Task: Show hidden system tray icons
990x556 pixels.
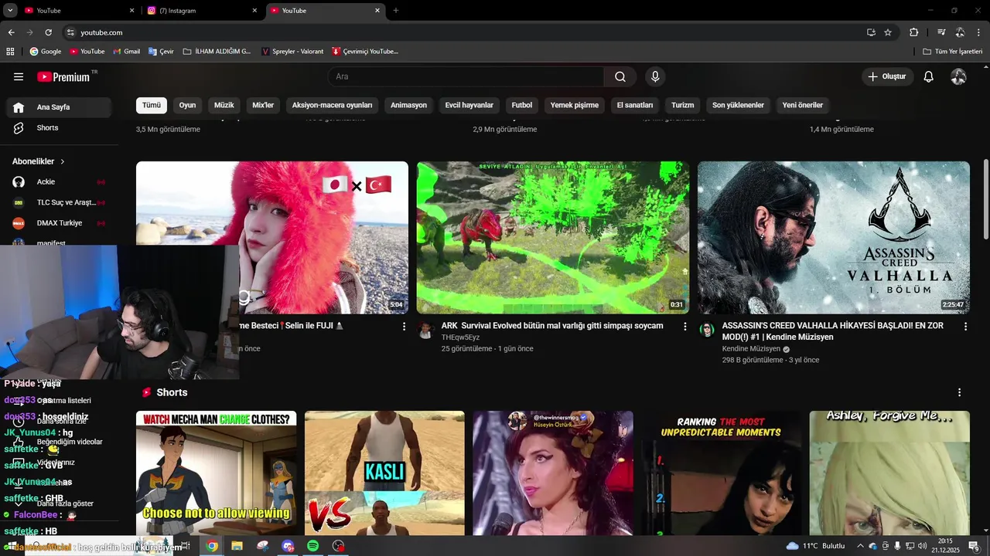Action: click(860, 546)
